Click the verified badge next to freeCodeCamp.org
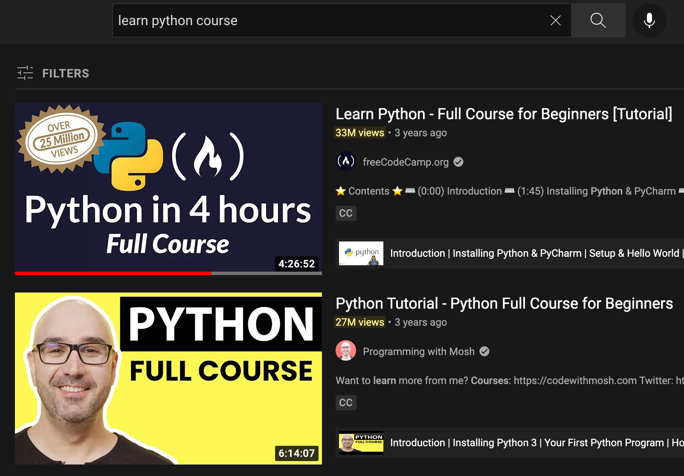This screenshot has width=684, height=476. [x=458, y=161]
